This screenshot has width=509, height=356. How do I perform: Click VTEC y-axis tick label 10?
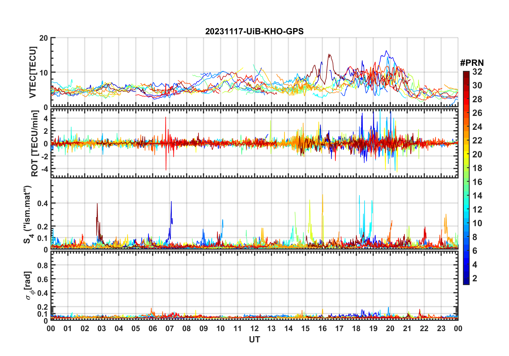[x=44, y=73]
